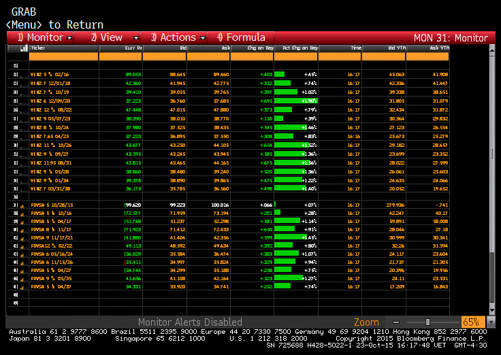Select the VENZ 11.95 08/31 ticker
Screen dimensions: 501x355
point(51,163)
